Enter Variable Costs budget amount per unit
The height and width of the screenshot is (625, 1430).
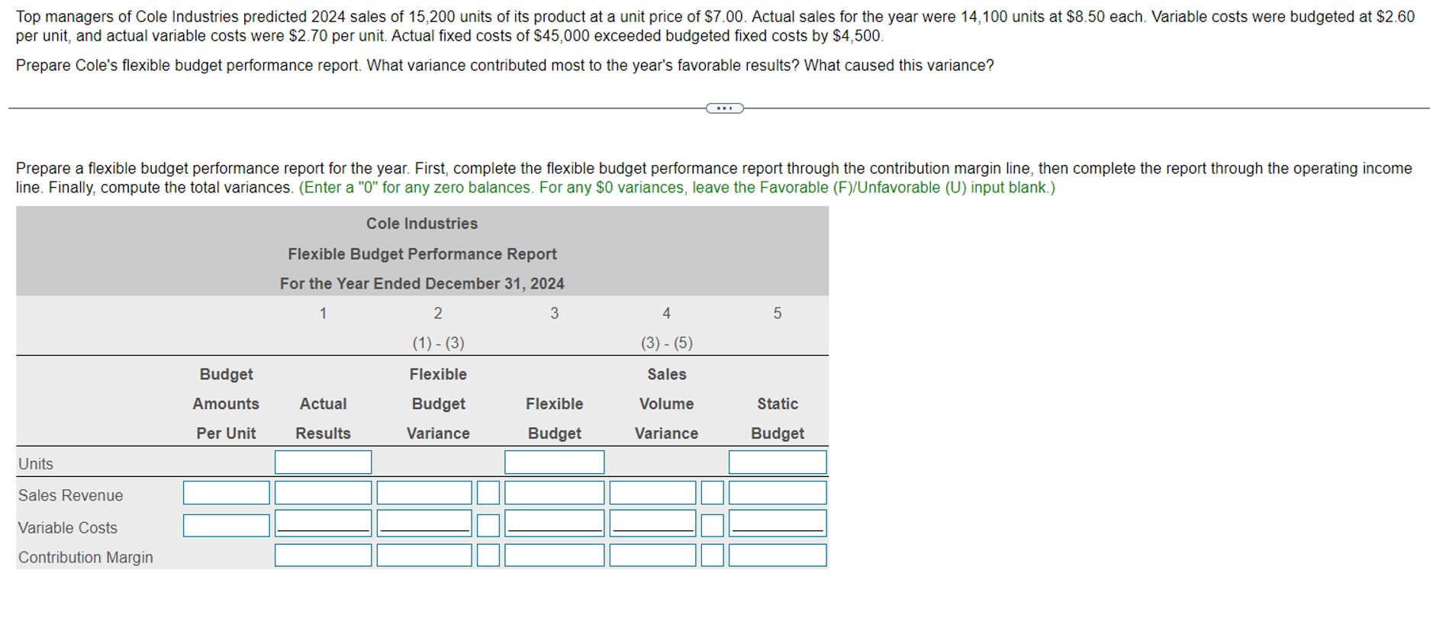(x=226, y=525)
